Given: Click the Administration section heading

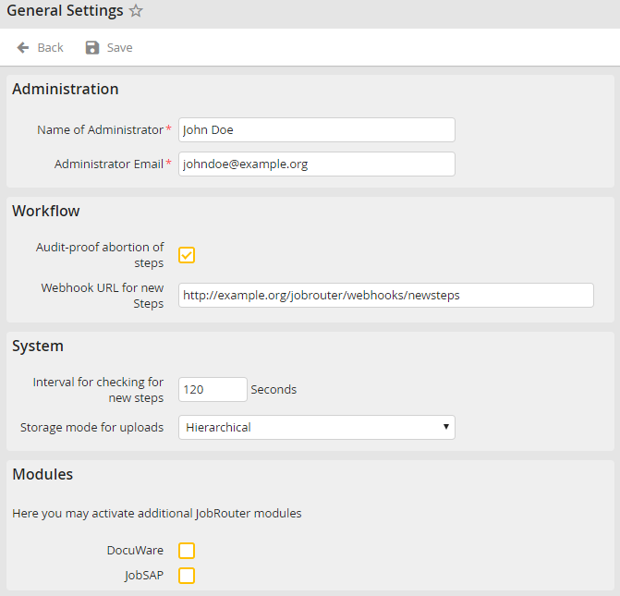Looking at the screenshot, I should (66, 89).
